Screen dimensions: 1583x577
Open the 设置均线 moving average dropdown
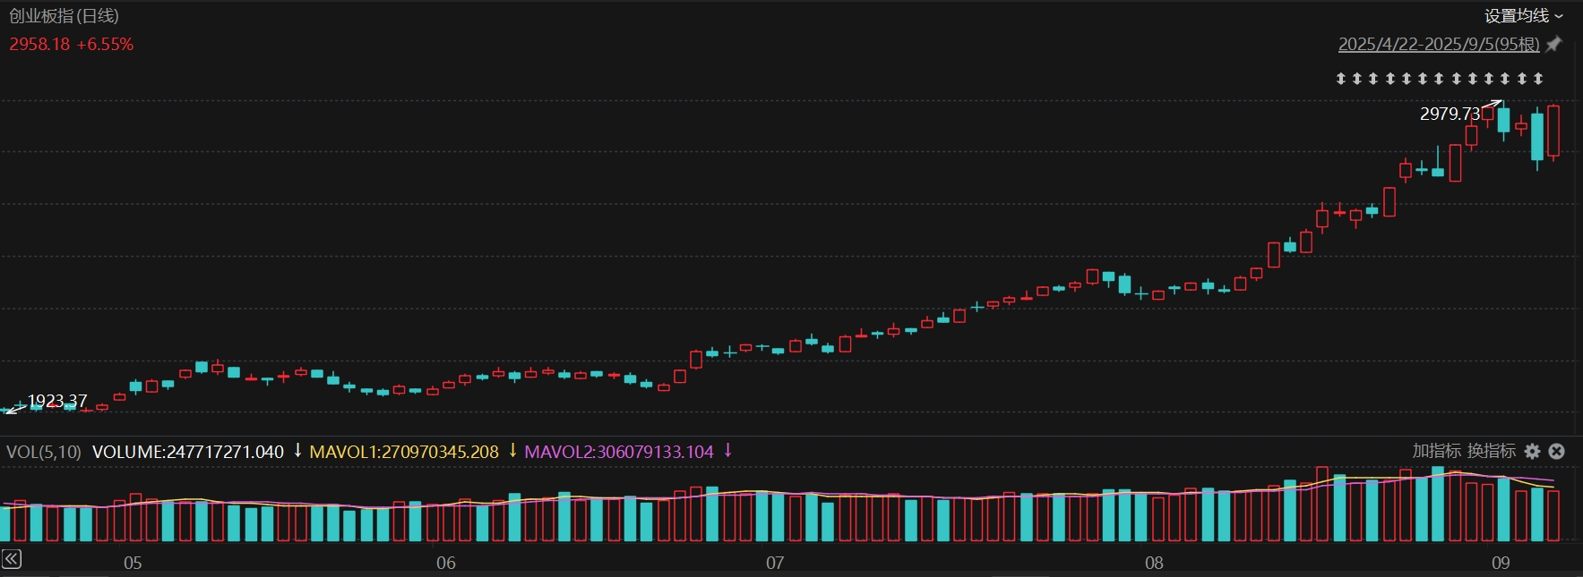1523,16
